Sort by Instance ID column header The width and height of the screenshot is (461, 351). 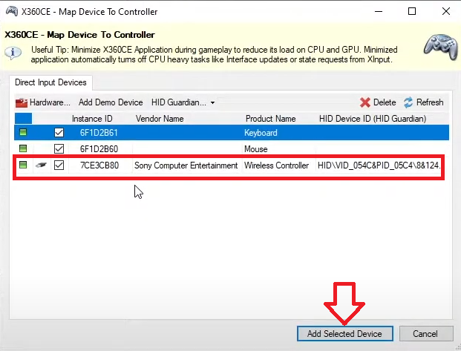coord(92,119)
